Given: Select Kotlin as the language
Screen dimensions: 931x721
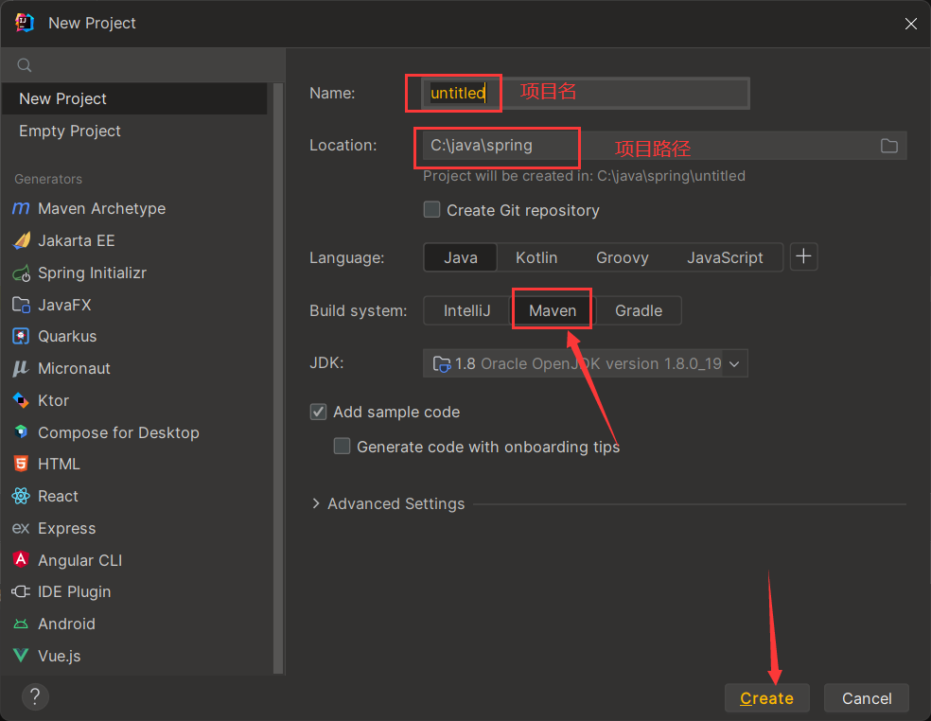Looking at the screenshot, I should pyautogui.click(x=536, y=257).
